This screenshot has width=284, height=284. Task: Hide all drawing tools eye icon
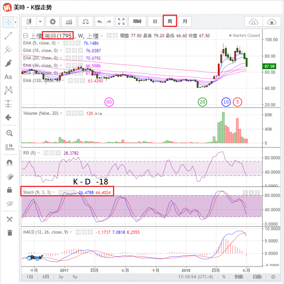point(9,204)
